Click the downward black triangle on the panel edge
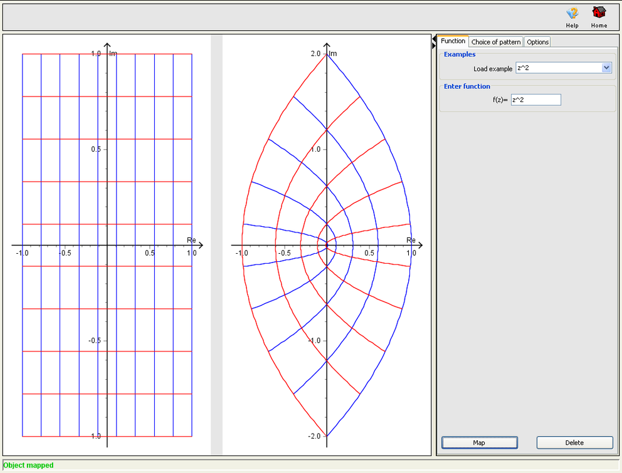622x473 pixels. point(434,46)
